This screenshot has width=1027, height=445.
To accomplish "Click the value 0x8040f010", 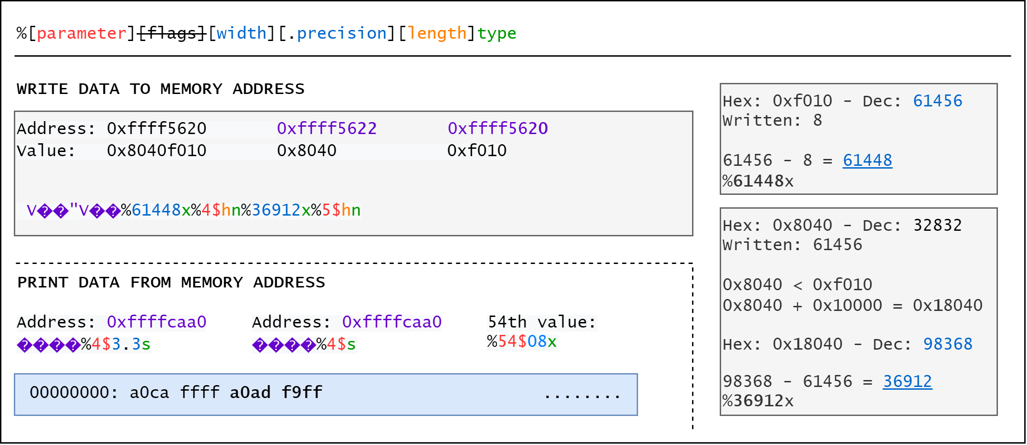I will click(x=156, y=151).
